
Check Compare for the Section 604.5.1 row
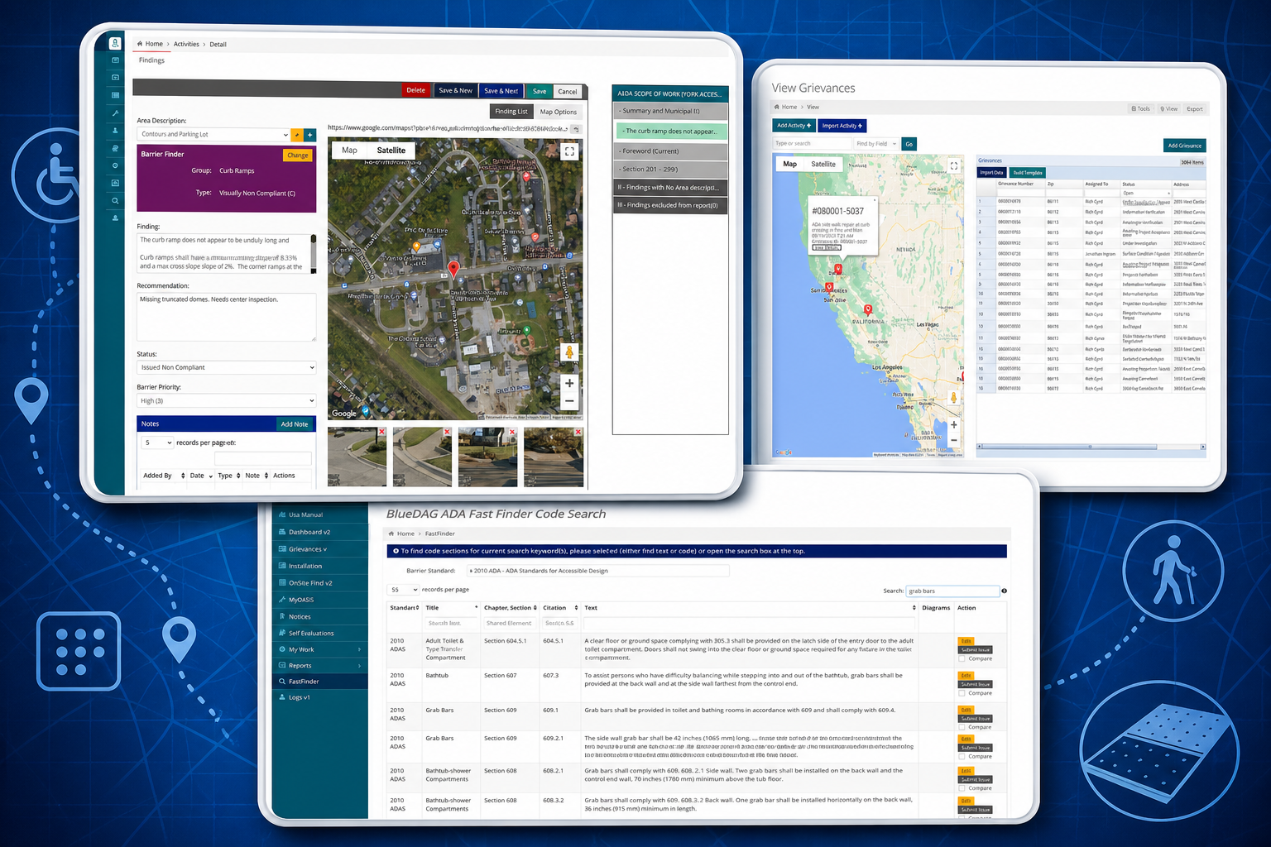coord(962,658)
